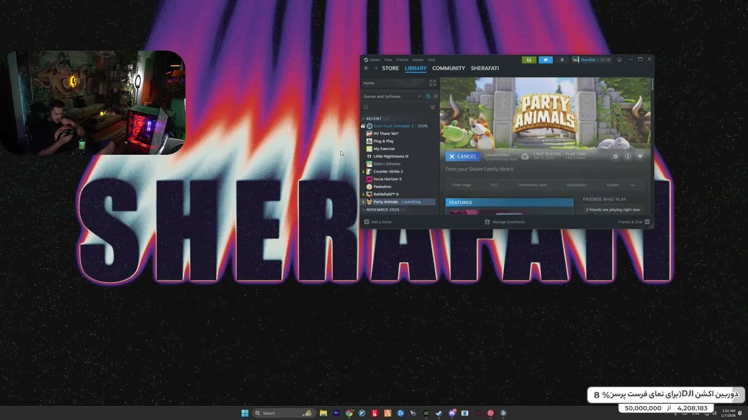Viewport: 748px width, 420px height.
Task: Show Party Animals game info icon
Action: (628, 156)
